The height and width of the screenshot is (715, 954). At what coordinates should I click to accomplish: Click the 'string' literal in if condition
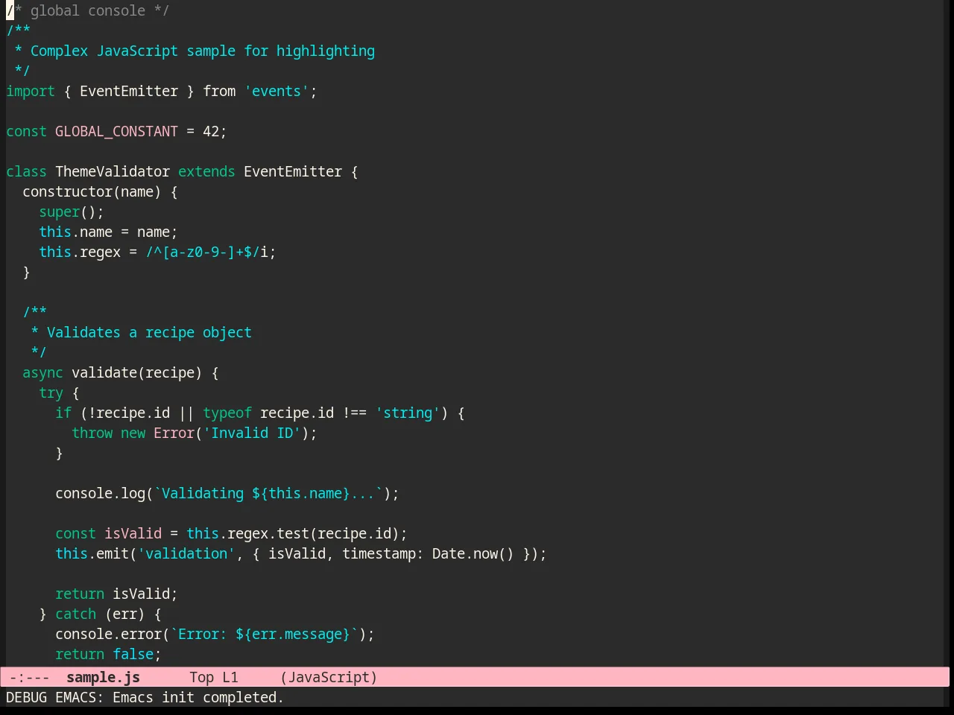tap(408, 413)
